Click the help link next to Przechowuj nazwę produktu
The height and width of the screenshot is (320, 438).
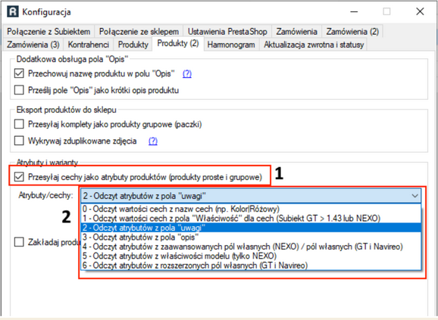tap(187, 73)
